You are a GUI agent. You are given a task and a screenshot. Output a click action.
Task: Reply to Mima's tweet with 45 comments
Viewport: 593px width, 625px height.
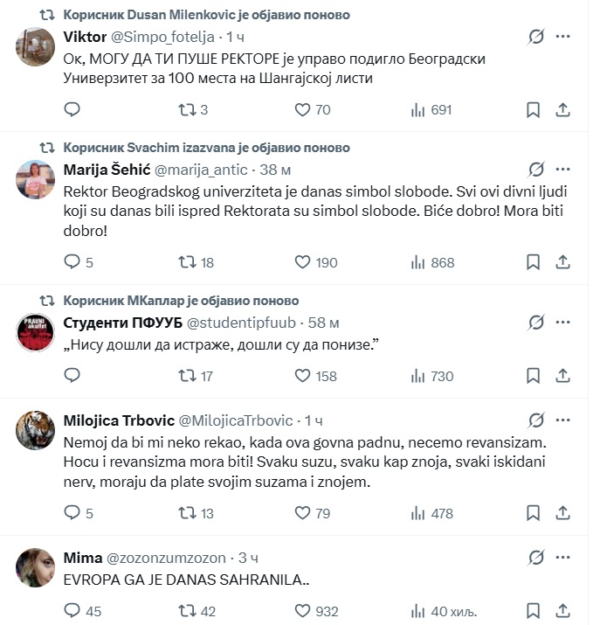[82, 611]
